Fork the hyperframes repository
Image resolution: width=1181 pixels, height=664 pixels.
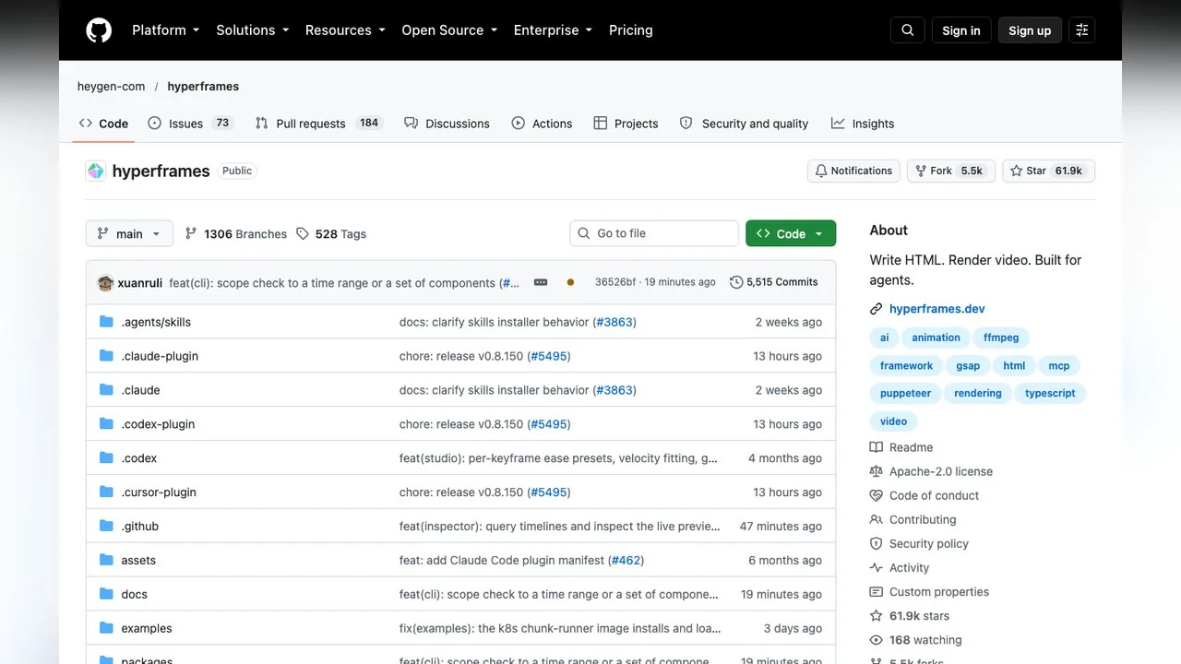point(951,171)
